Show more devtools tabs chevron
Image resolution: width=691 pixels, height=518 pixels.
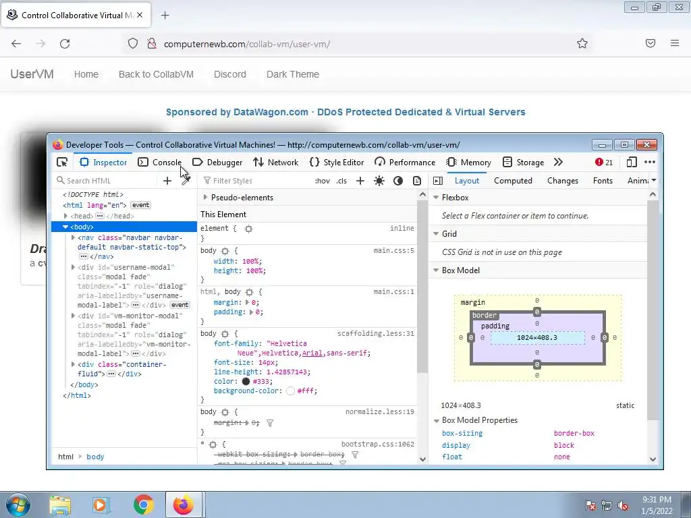[558, 162]
